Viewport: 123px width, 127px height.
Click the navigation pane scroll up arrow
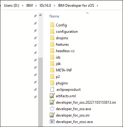point(41,15)
